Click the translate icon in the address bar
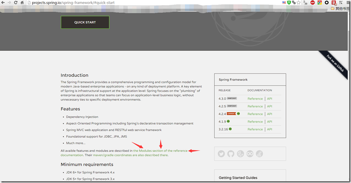Viewport: 351px width, 183px height. (x=294, y=3)
